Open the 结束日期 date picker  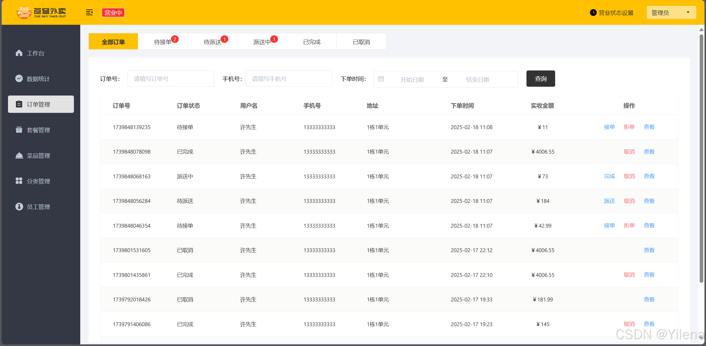point(477,80)
